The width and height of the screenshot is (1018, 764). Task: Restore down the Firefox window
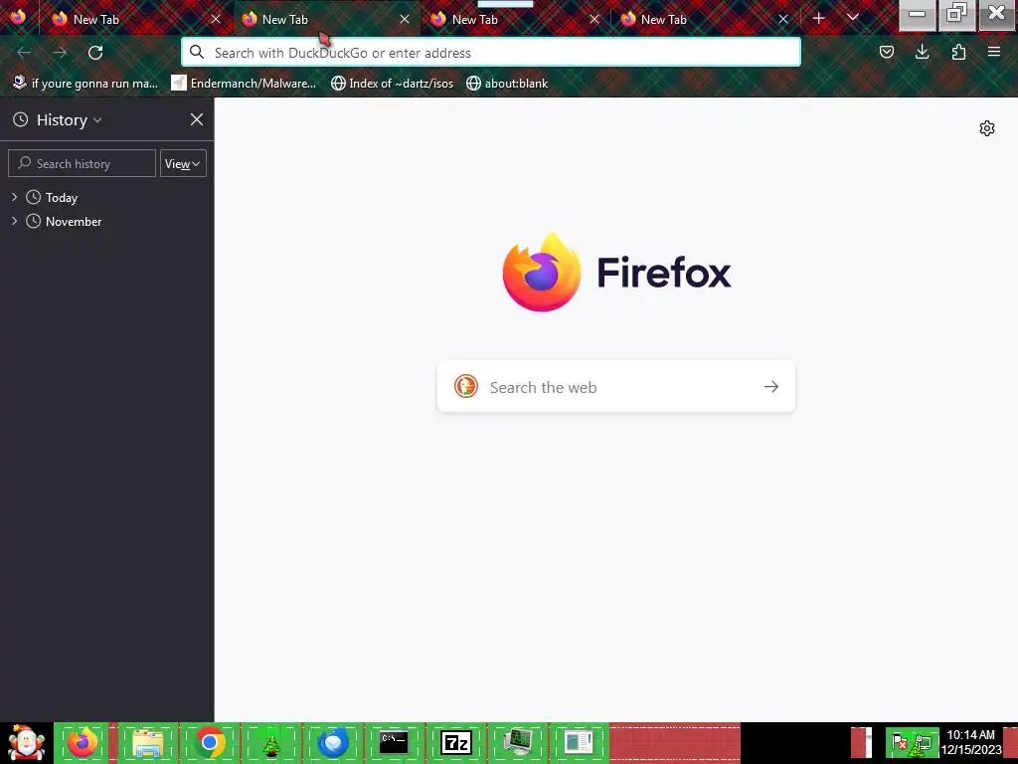(x=957, y=14)
